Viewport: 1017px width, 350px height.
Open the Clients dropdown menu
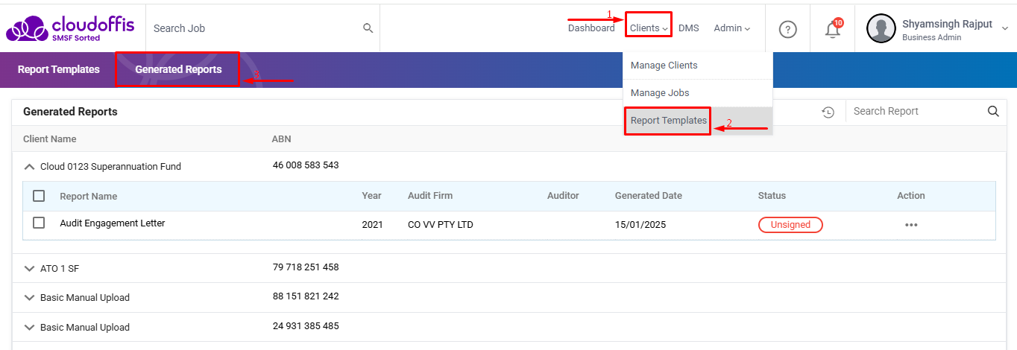649,28
